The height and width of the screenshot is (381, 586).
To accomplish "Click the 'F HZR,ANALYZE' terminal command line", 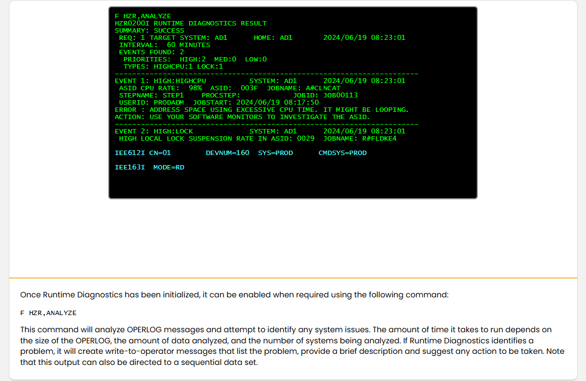I will pyautogui.click(x=143, y=16).
